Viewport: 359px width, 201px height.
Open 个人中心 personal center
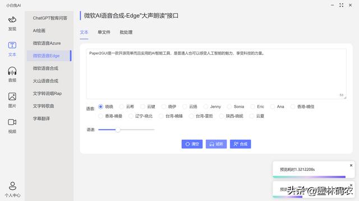12,190
